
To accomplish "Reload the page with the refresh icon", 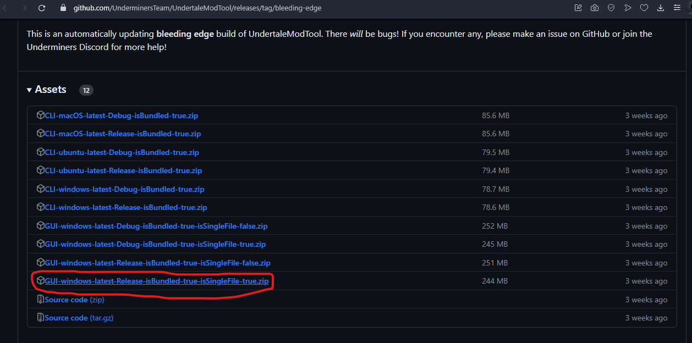I will (42, 8).
